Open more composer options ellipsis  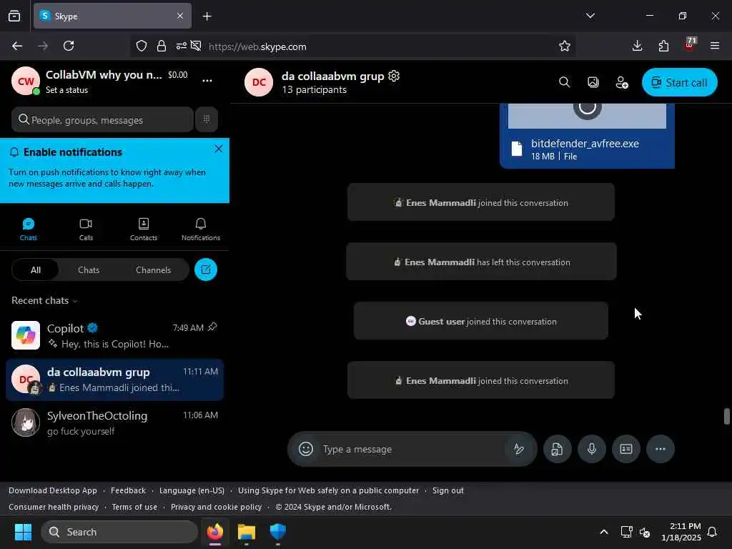tap(660, 449)
